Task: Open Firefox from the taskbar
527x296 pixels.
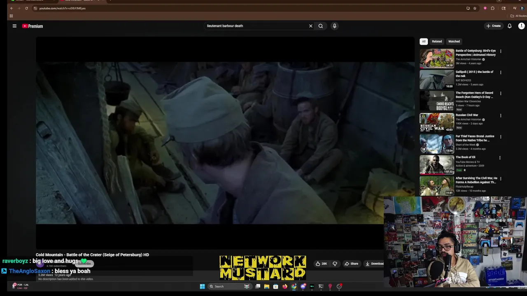Action: pos(285,287)
